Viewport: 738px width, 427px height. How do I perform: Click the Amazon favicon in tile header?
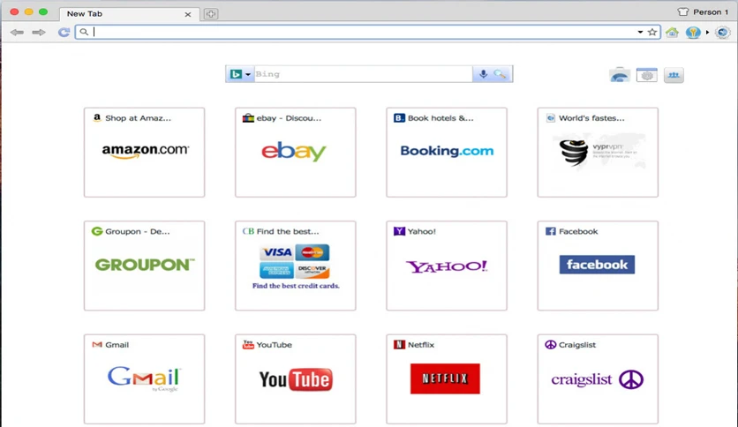(97, 117)
